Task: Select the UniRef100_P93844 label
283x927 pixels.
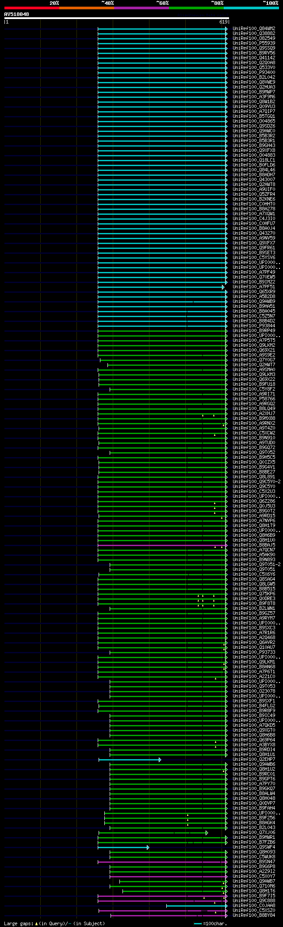Action: click(x=254, y=326)
